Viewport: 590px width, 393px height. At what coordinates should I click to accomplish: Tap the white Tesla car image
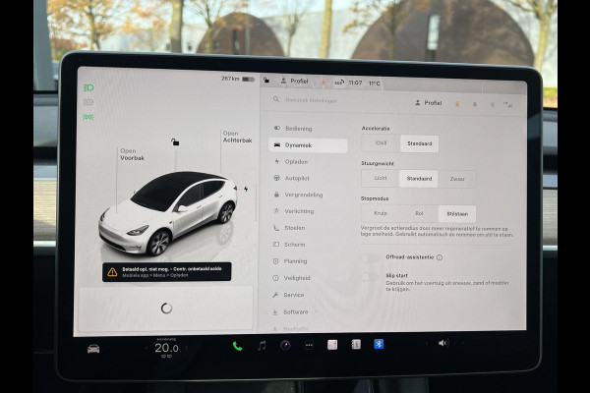(168, 213)
